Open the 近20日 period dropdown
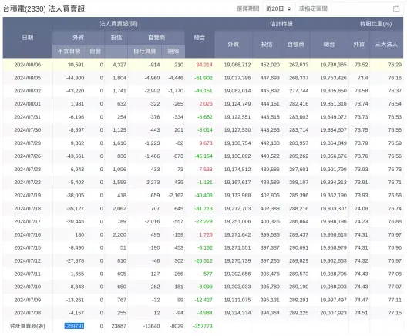This screenshot has height=336, width=407. (278, 8)
